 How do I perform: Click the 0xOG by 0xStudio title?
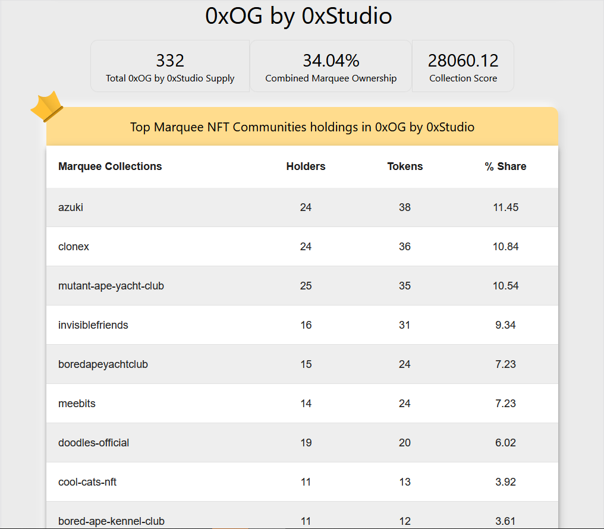point(298,17)
